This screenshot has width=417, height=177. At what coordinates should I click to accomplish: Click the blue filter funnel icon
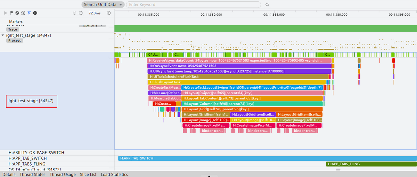pos(29,13)
